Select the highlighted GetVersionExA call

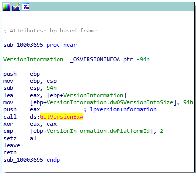click(x=61, y=117)
